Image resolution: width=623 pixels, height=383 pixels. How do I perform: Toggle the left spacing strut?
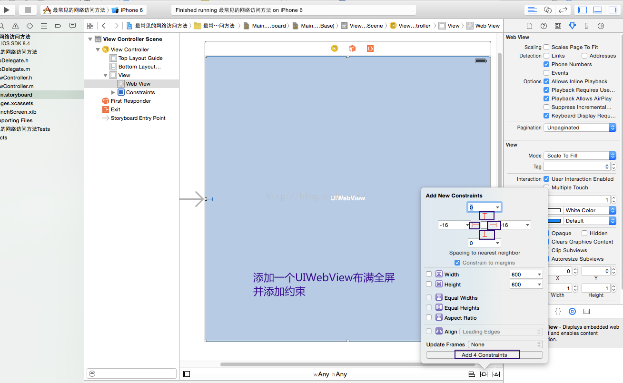coord(475,225)
